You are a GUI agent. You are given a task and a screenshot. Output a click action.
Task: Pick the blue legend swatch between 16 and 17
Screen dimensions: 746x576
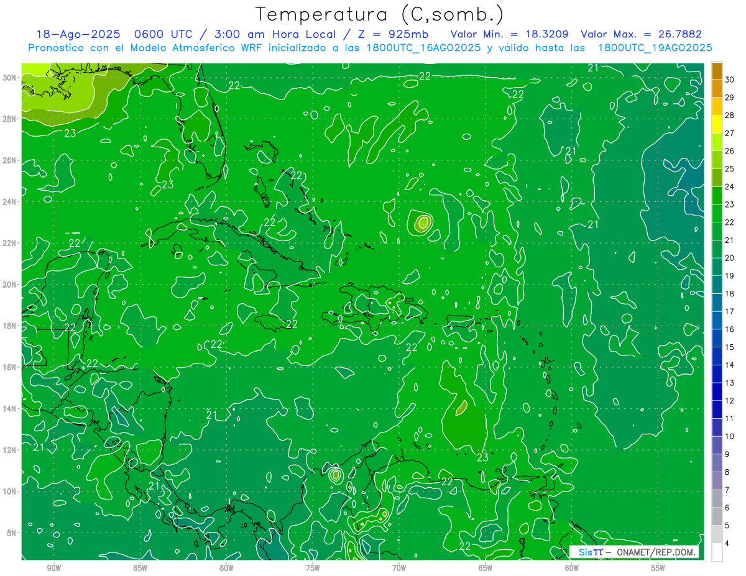(717, 321)
